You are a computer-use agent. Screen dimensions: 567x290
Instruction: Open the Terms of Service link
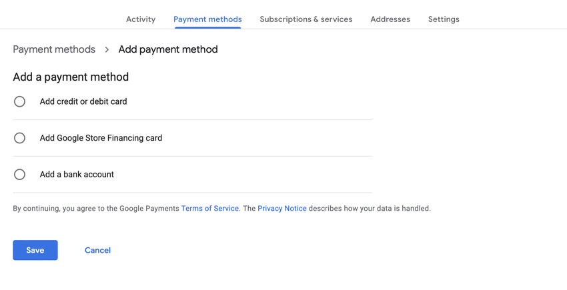(210, 209)
